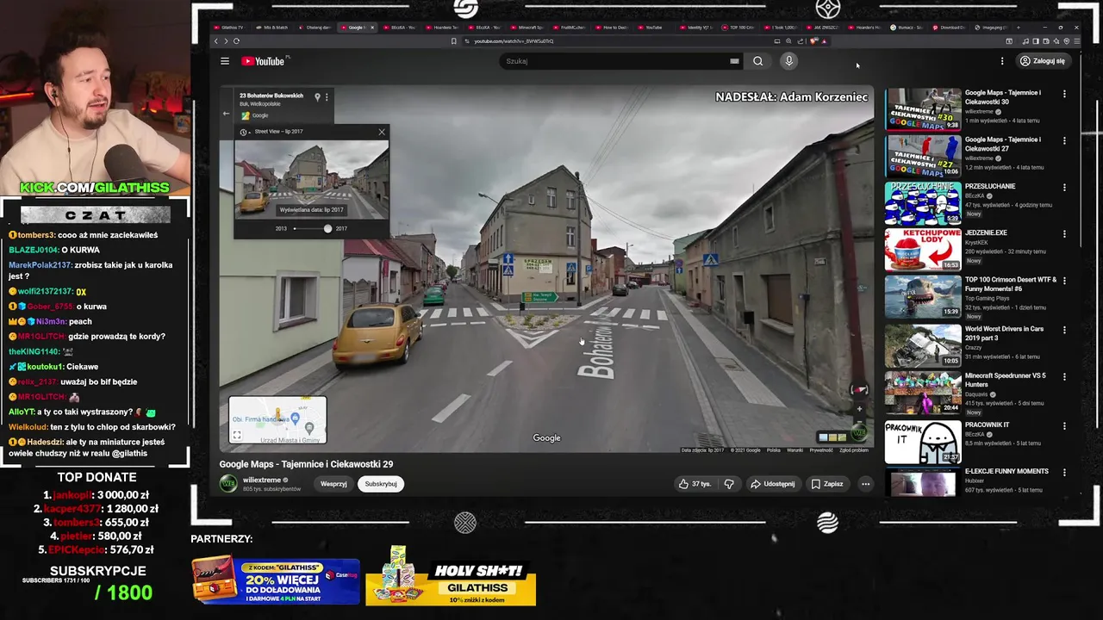1103x620 pixels.
Task: Open YouTube settings three-dot menu near the sign-in button
Action: tap(1001, 61)
